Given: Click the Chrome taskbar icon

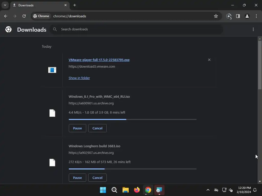Looking at the screenshot, I should (148, 190).
